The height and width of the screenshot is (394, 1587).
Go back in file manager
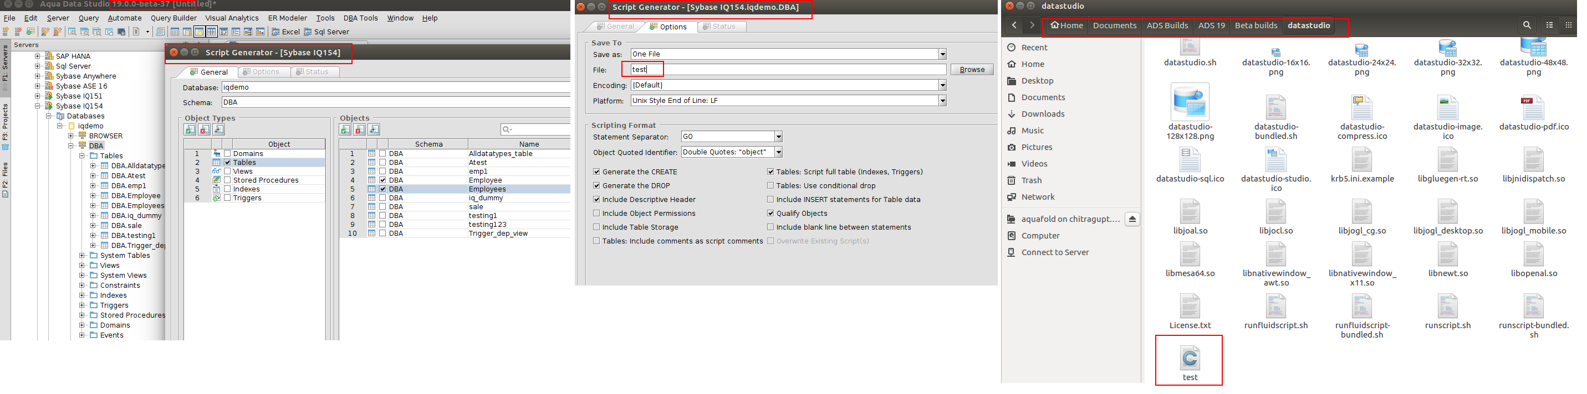click(x=1014, y=25)
